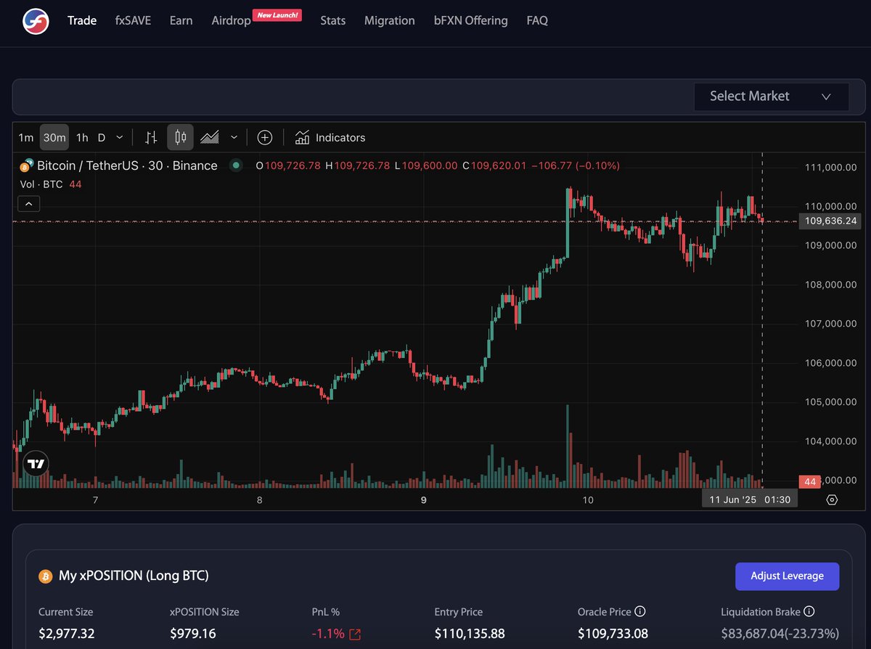The image size is (871, 649).
Task: Select the daily D interval
Action: click(102, 137)
